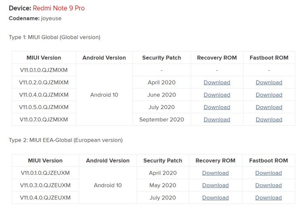Download Recovery ROM for V11.0.4.0.QJZEUXM
The height and width of the screenshot is (209, 305).
215,198
